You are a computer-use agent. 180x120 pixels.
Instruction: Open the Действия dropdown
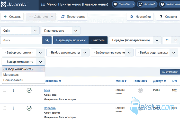pyautogui.click(x=41, y=17)
